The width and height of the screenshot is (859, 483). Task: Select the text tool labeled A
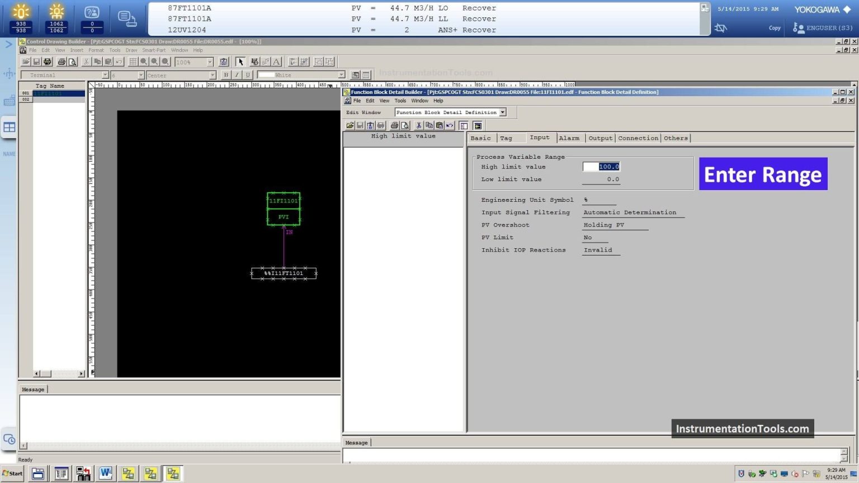coord(276,61)
